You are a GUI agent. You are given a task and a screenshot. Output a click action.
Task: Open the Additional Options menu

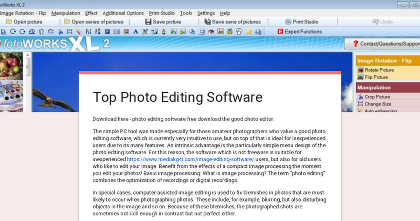[123, 13]
